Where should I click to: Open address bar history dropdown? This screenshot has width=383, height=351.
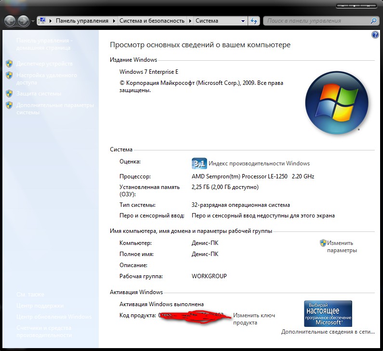243,21
